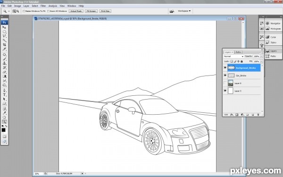Click the add layer style fx icon
The width and height of the screenshot is (283, 177).
[232, 115]
